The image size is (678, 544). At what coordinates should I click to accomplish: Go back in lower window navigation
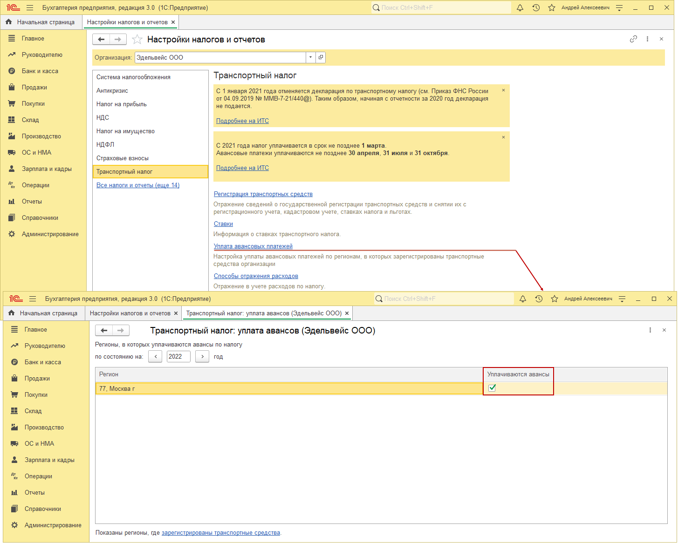coord(104,331)
